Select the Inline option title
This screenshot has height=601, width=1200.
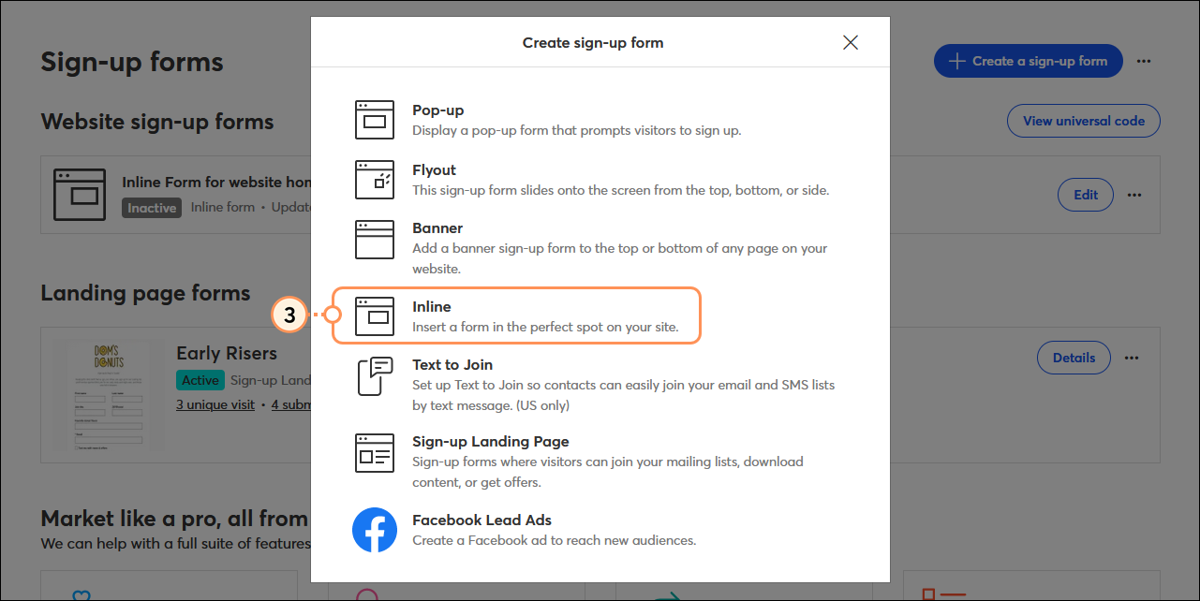432,306
